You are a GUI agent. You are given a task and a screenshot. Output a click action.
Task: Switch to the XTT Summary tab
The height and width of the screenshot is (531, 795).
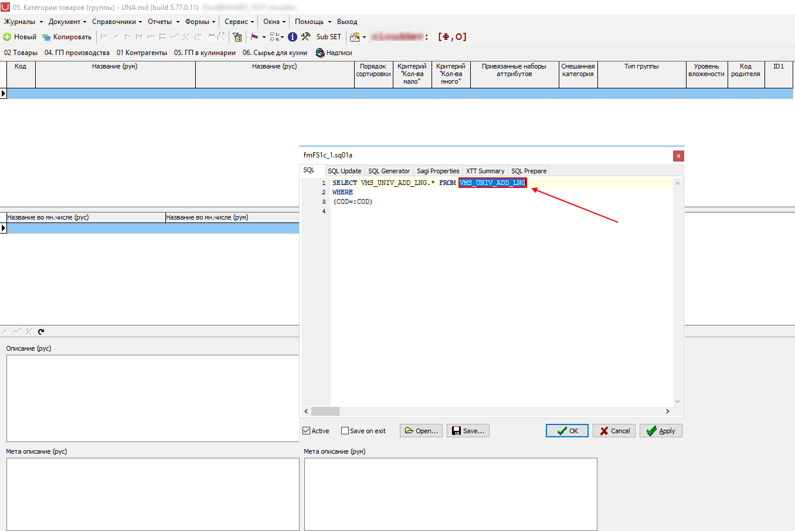(x=485, y=171)
